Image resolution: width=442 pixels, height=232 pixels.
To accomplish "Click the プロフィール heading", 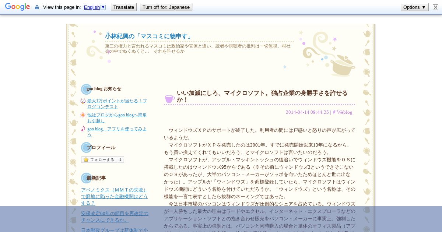I will (101, 147).
